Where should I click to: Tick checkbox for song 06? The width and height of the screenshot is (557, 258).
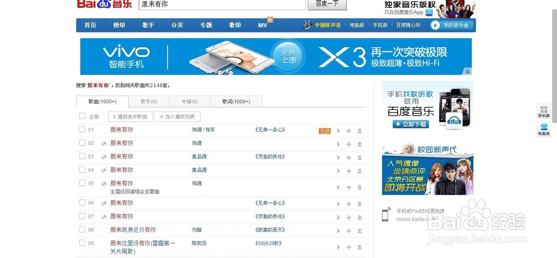pyautogui.click(x=82, y=203)
